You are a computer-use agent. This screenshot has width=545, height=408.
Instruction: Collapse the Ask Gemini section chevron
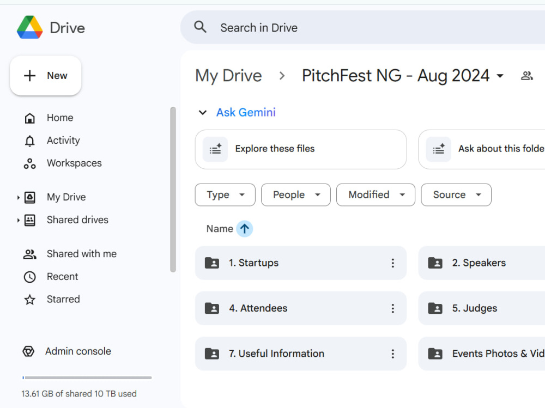coord(203,113)
